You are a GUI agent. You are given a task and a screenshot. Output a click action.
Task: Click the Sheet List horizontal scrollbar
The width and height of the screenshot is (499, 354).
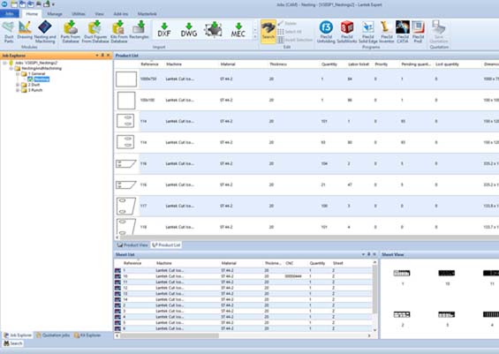169,335
